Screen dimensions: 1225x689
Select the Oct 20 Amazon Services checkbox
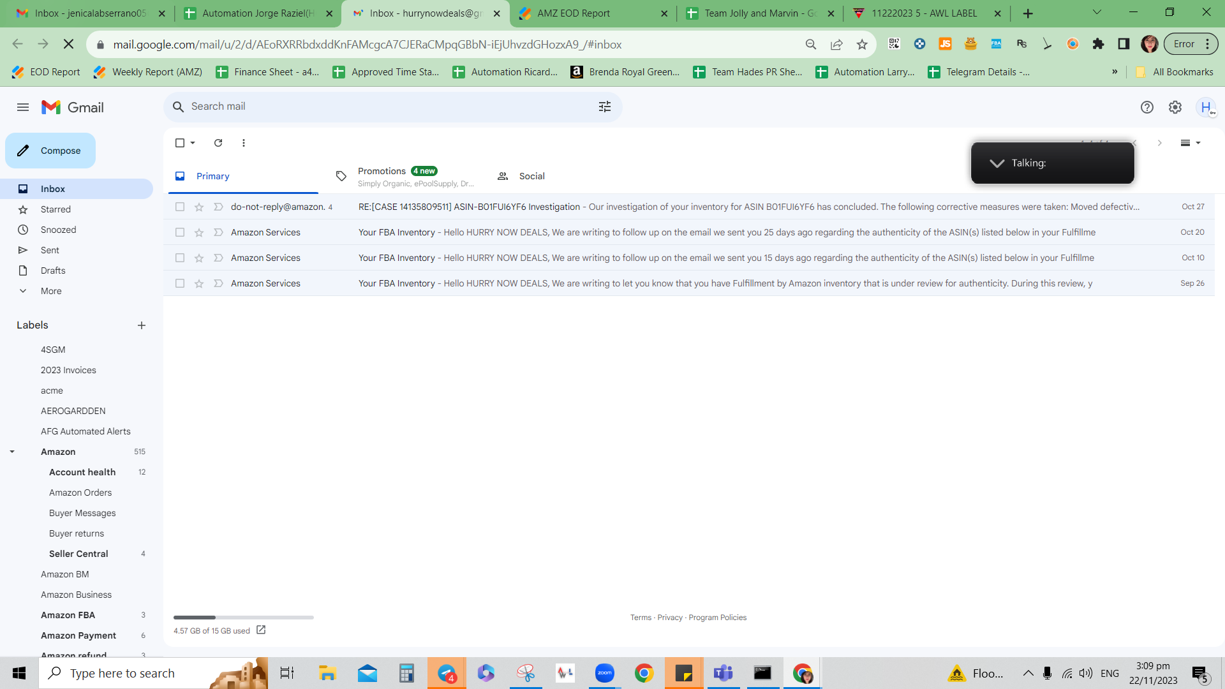180,232
